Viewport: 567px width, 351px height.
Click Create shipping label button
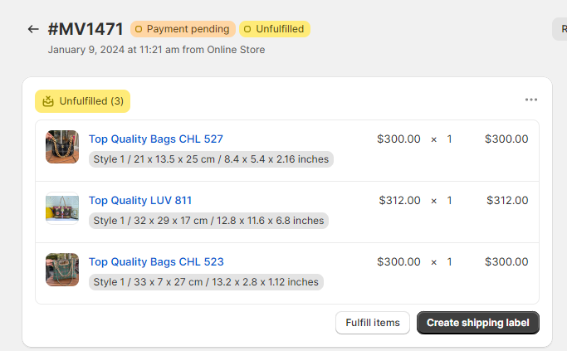point(477,323)
